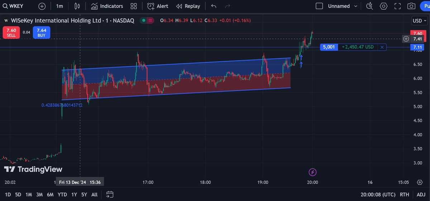
Task: Select the 1D date range
Action: coord(7,195)
